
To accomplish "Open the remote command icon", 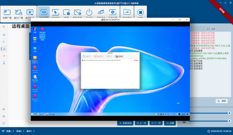I will coord(101,12).
